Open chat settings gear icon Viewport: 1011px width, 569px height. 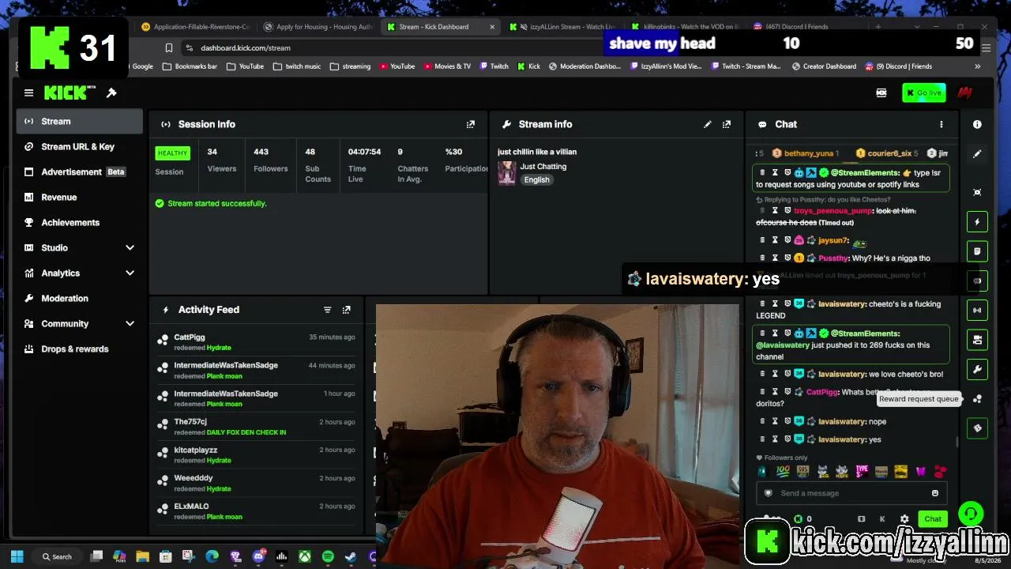(904, 519)
